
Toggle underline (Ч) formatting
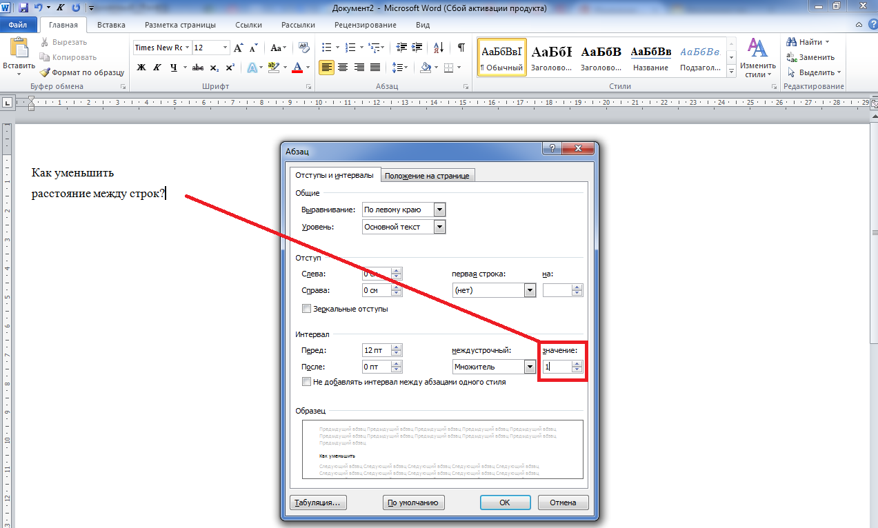[174, 68]
